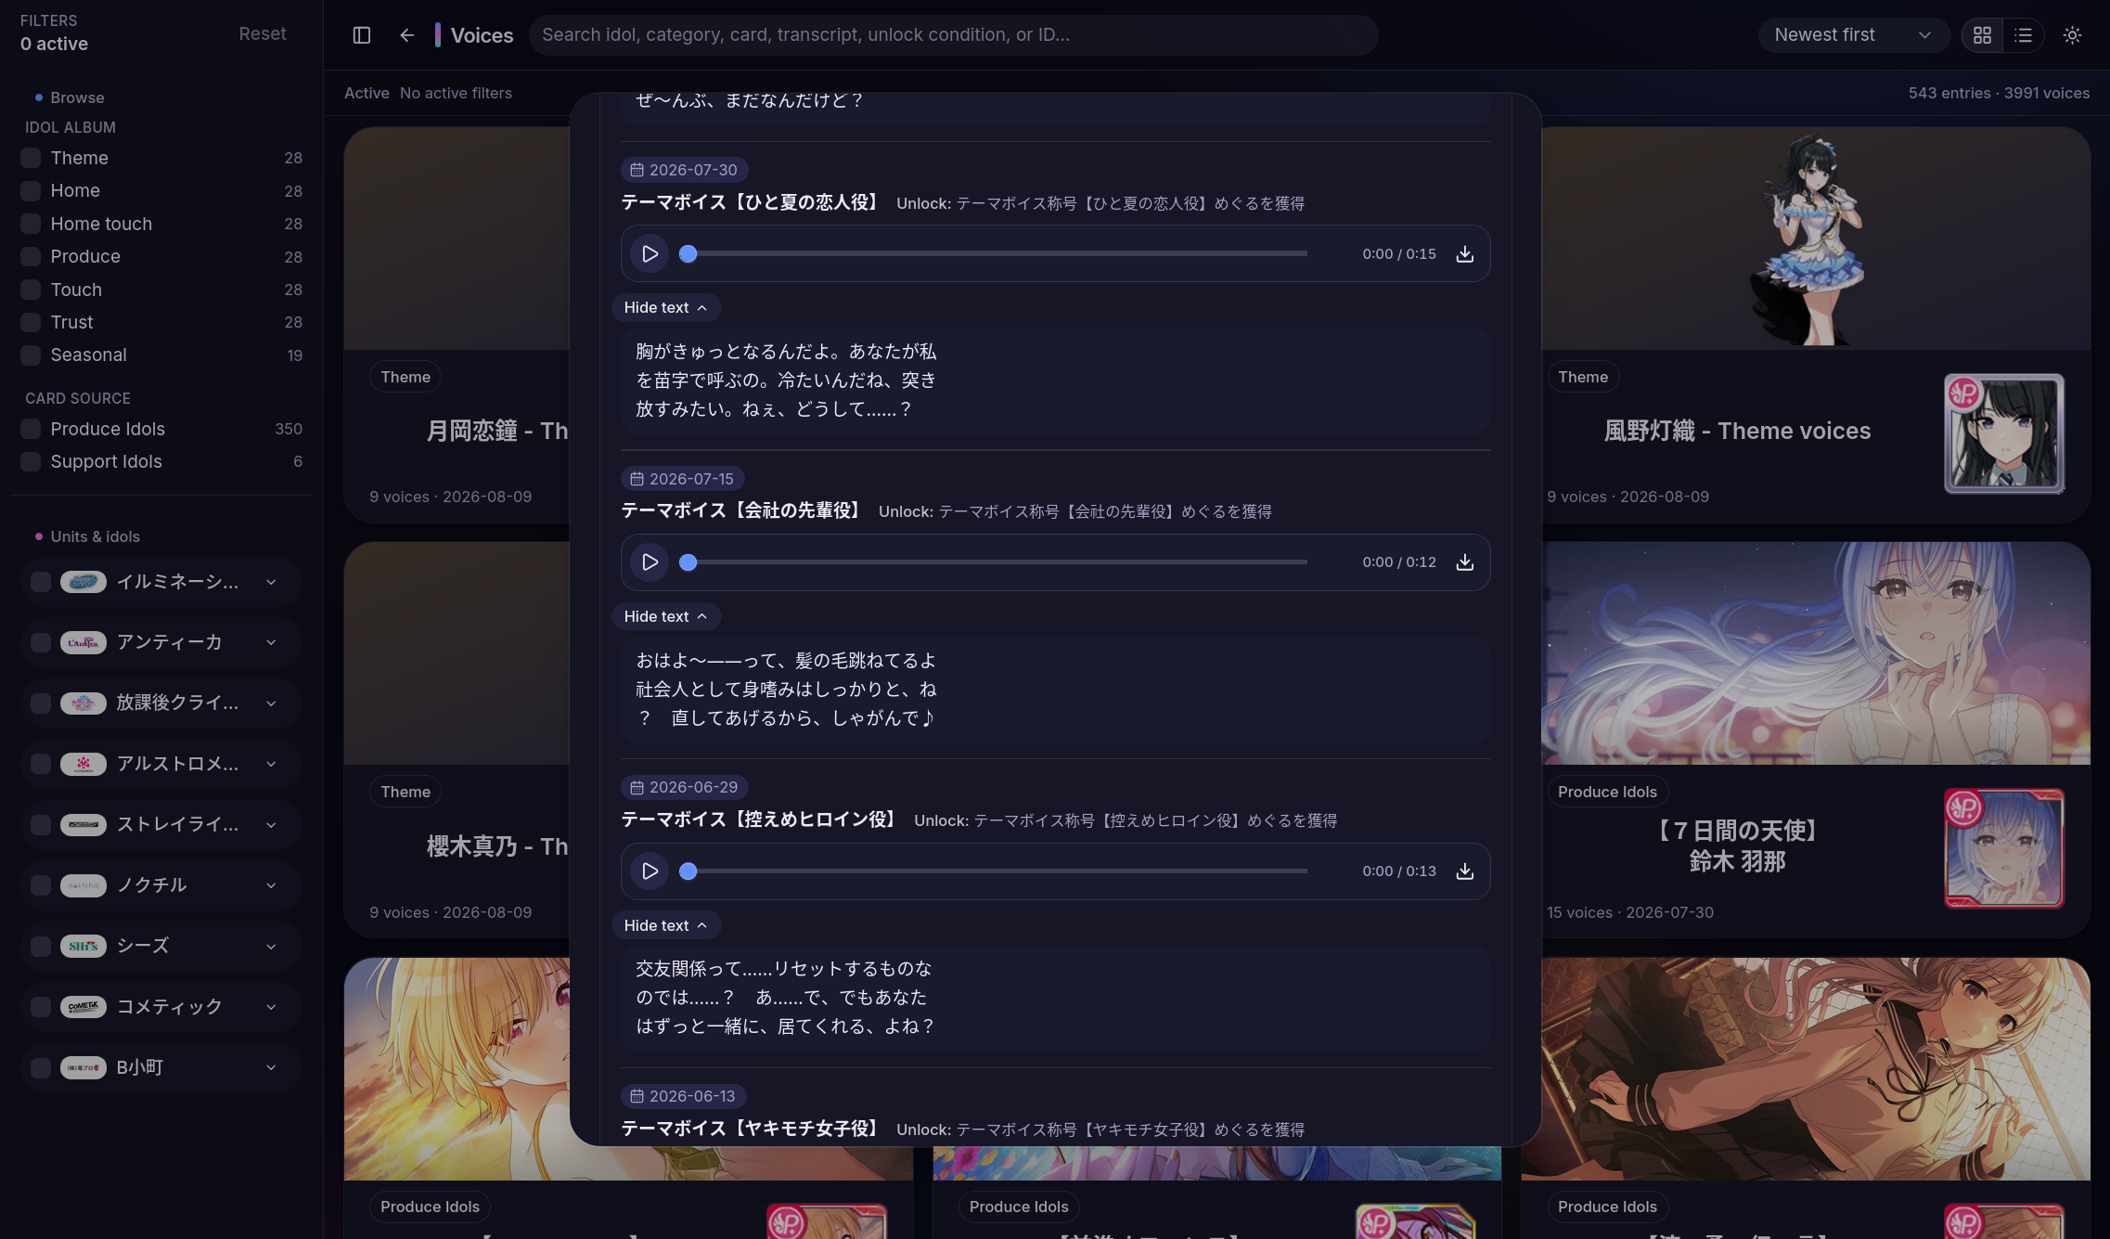2110x1239 pixels.
Task: Expand the ノクチル unit group
Action: tap(271, 885)
